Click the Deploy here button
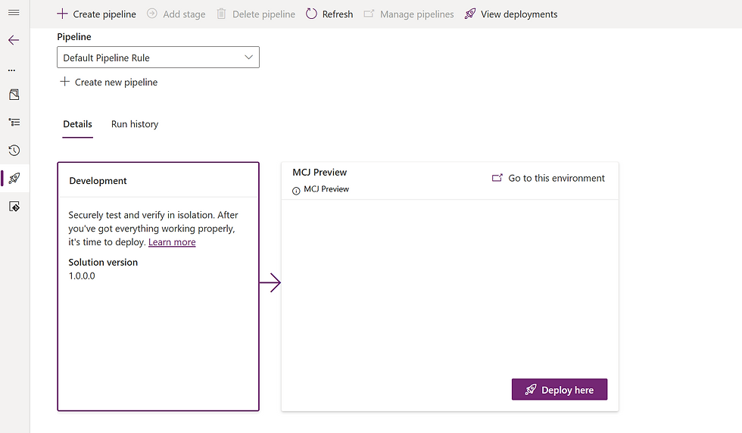This screenshot has width=742, height=433. tap(560, 389)
